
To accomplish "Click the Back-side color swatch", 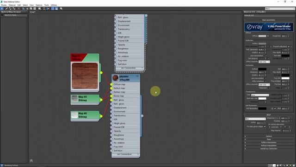I will pyautogui.click(x=262, y=98).
